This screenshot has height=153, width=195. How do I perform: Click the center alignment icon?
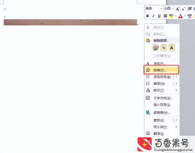(165, 16)
